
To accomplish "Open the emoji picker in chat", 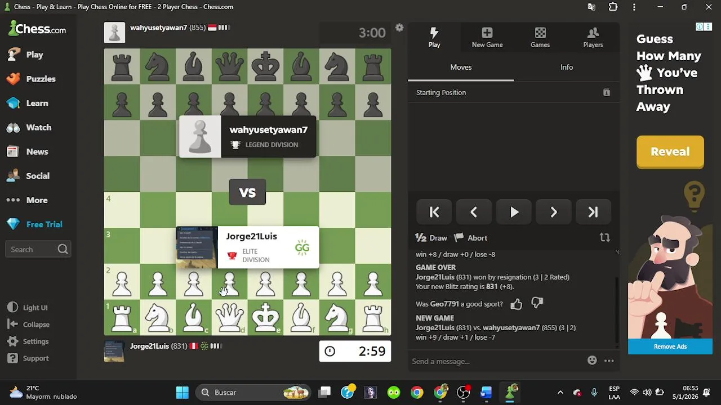I will click(592, 361).
